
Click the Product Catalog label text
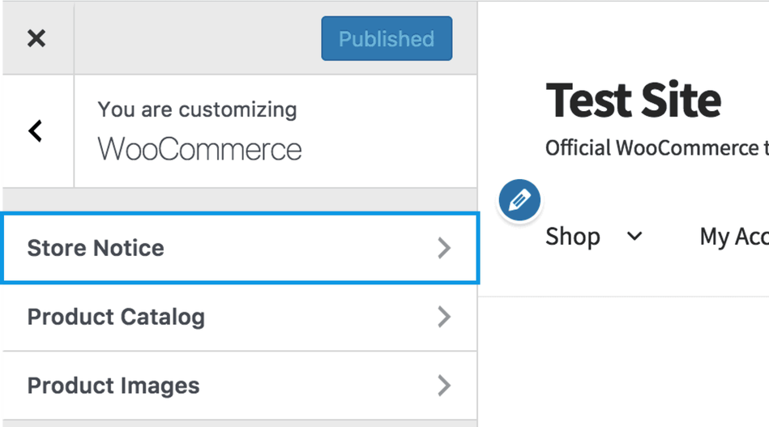point(116,317)
